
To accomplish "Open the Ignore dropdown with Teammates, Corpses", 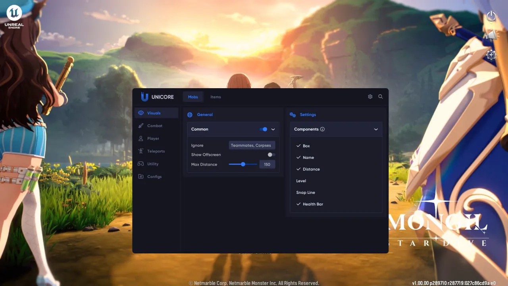I will pyautogui.click(x=252, y=145).
